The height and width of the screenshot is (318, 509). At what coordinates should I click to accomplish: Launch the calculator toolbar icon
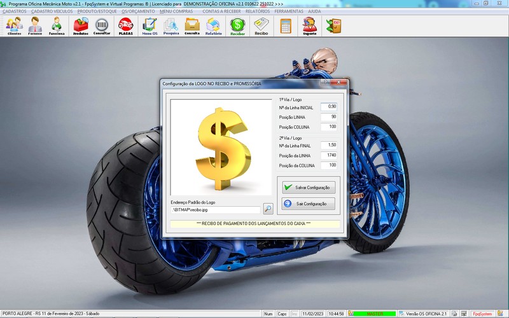[286, 26]
